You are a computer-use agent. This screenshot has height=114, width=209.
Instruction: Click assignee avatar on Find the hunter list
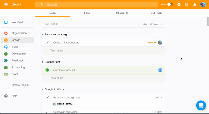pyautogui.click(x=160, y=70)
